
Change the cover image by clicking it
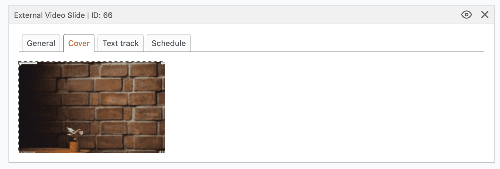[x=92, y=107]
